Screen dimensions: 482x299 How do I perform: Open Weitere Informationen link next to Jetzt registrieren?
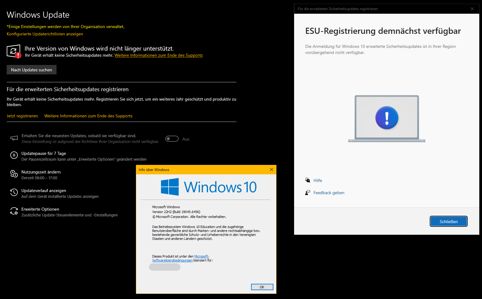click(88, 116)
